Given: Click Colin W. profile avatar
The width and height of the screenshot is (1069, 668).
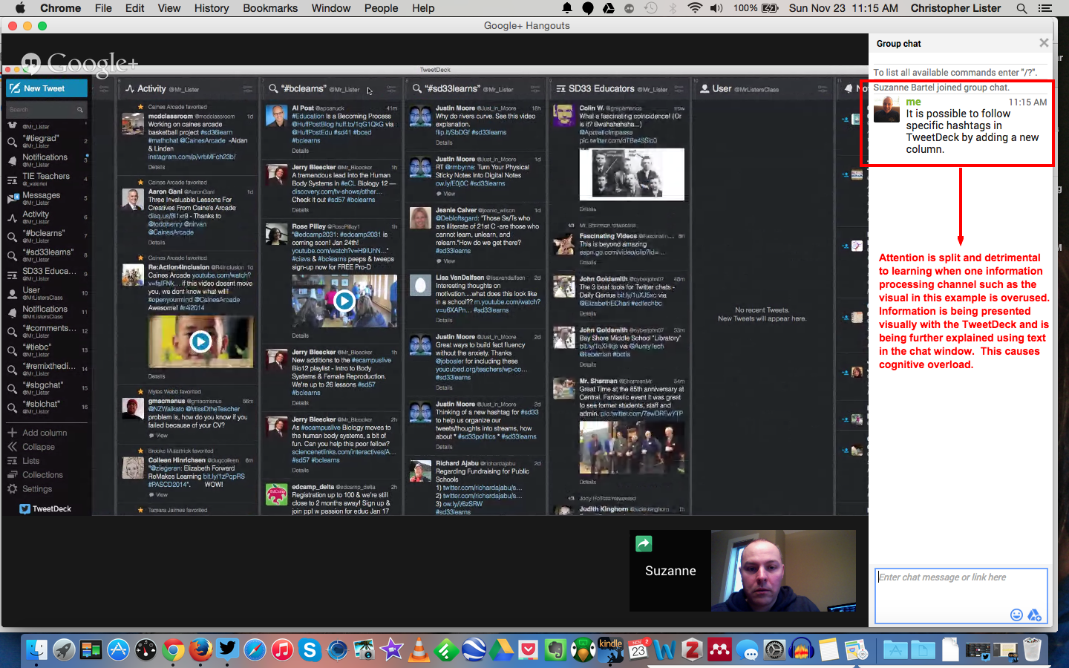Looking at the screenshot, I should (564, 116).
